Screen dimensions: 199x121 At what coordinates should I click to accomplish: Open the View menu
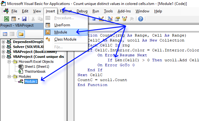click(37, 11)
